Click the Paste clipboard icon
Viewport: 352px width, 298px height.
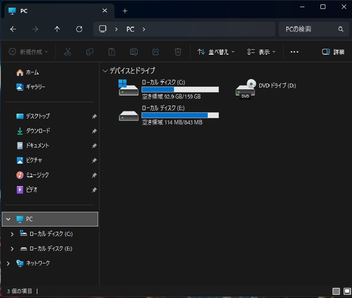(111, 52)
